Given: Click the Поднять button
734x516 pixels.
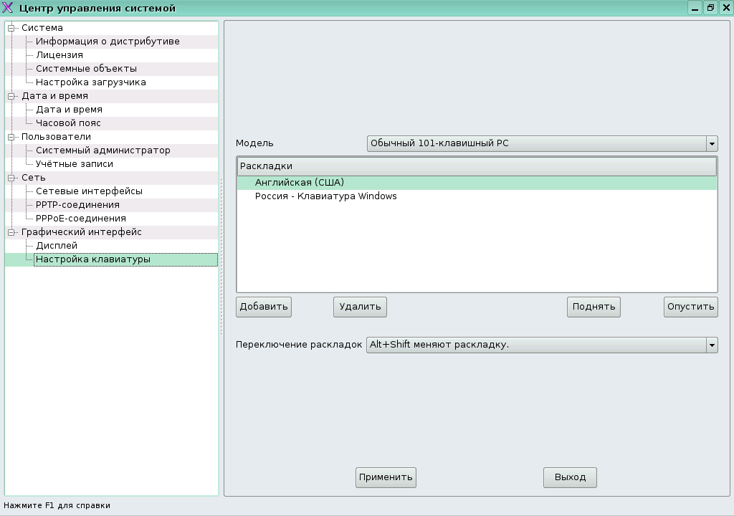Looking at the screenshot, I should coord(594,307).
